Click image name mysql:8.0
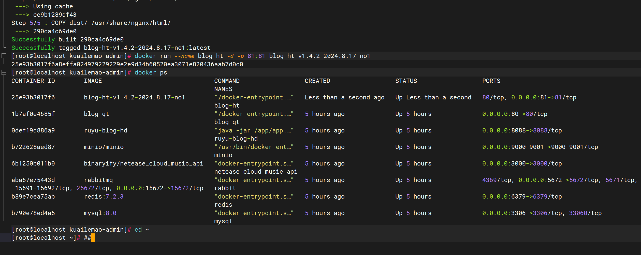The width and height of the screenshot is (641, 255). pyautogui.click(x=100, y=213)
